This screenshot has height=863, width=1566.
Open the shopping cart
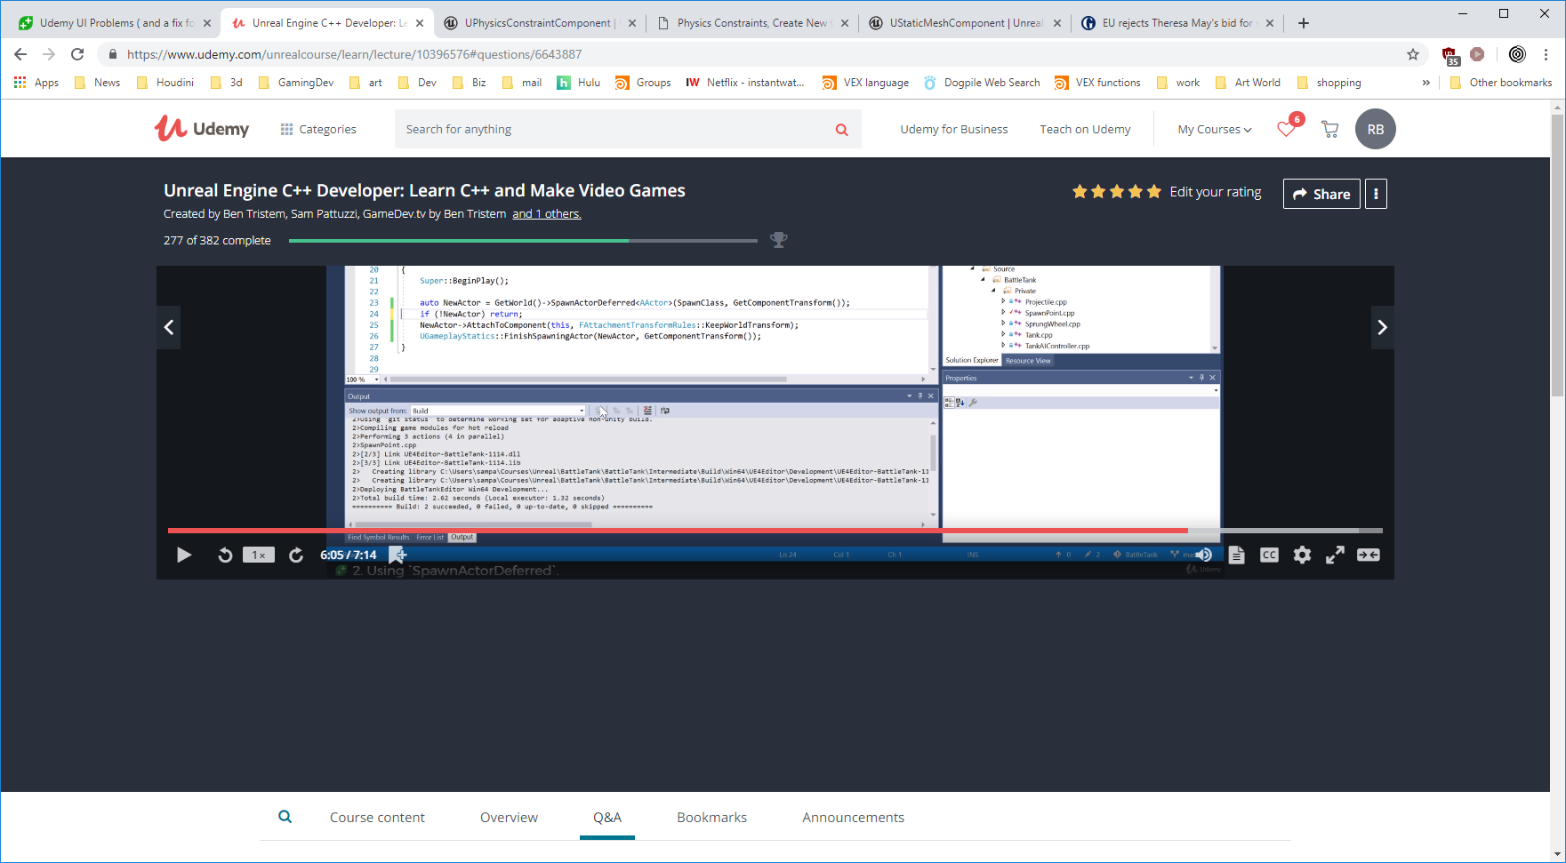(1329, 129)
